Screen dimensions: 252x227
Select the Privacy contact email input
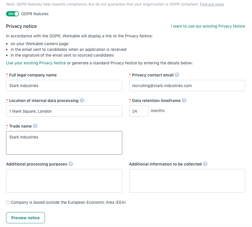pyautogui.click(x=187, y=85)
